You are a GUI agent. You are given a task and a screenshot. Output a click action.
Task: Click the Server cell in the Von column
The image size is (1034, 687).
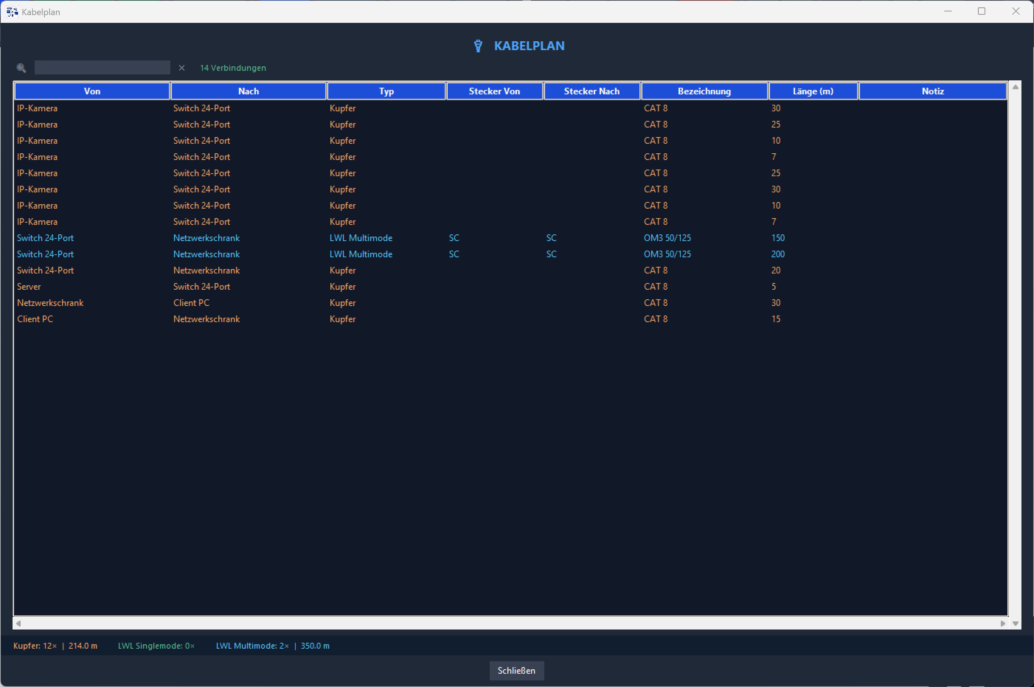click(x=29, y=286)
